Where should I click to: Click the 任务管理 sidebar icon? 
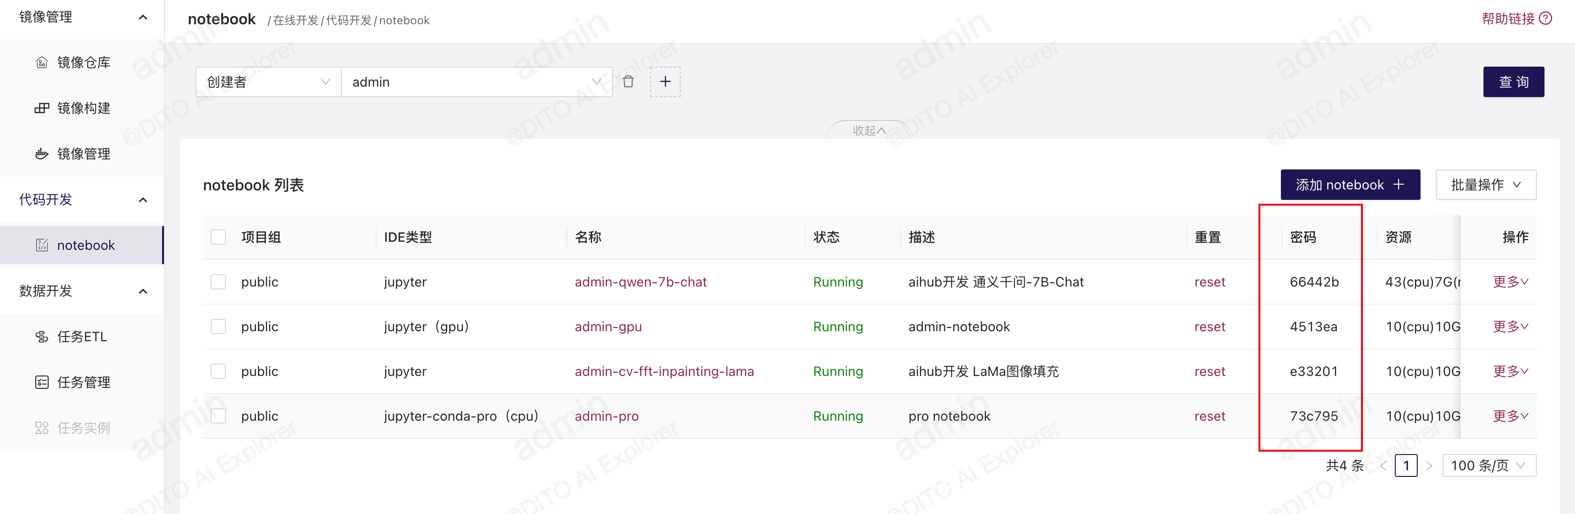coord(41,382)
